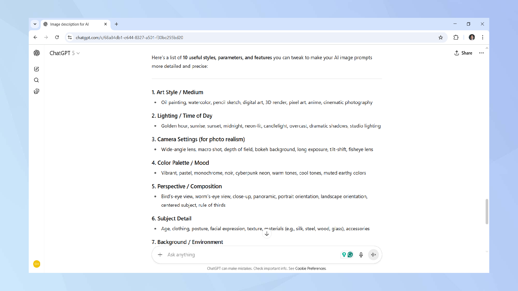Share the conversation
The height and width of the screenshot is (291, 518).
pyautogui.click(x=463, y=53)
